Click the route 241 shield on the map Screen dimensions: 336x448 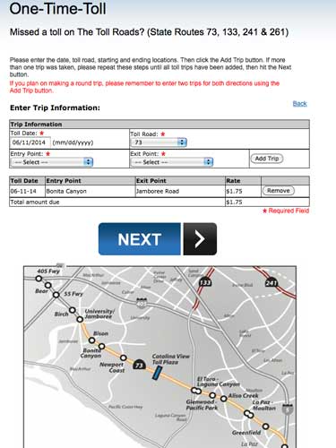tap(271, 282)
